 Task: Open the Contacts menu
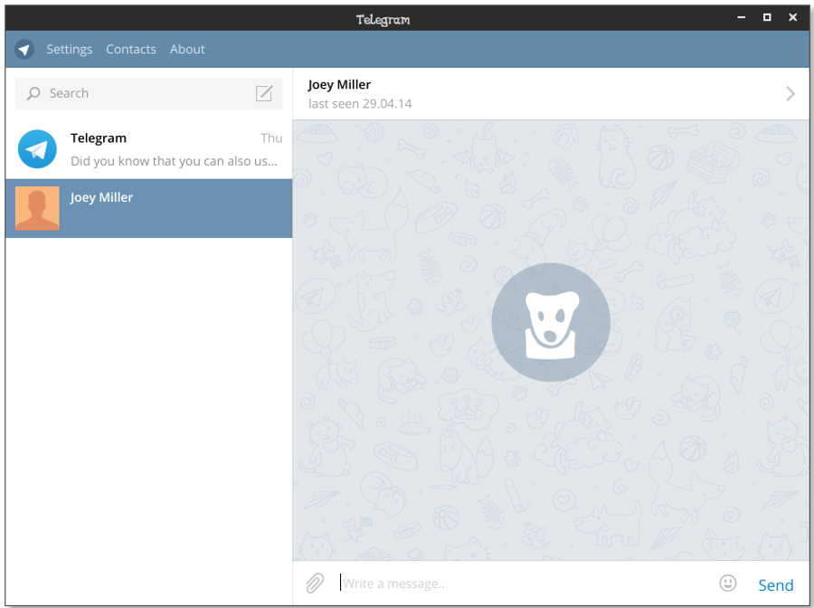click(x=131, y=50)
